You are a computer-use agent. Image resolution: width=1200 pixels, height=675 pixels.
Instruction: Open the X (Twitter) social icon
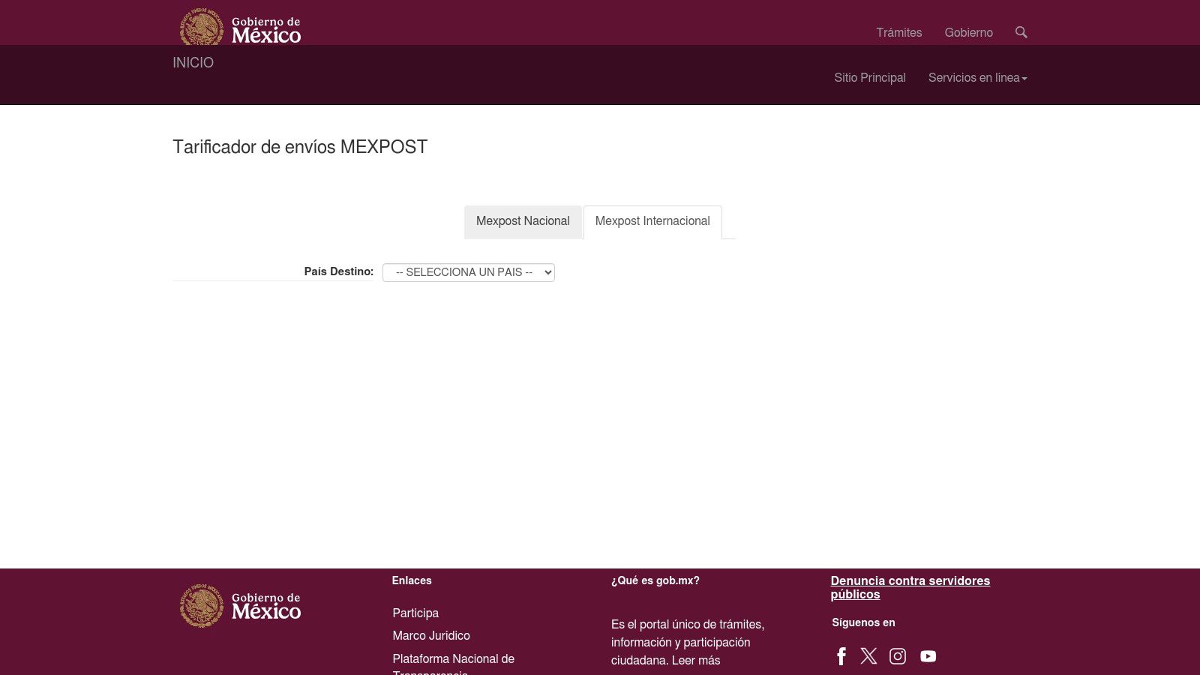tap(868, 655)
